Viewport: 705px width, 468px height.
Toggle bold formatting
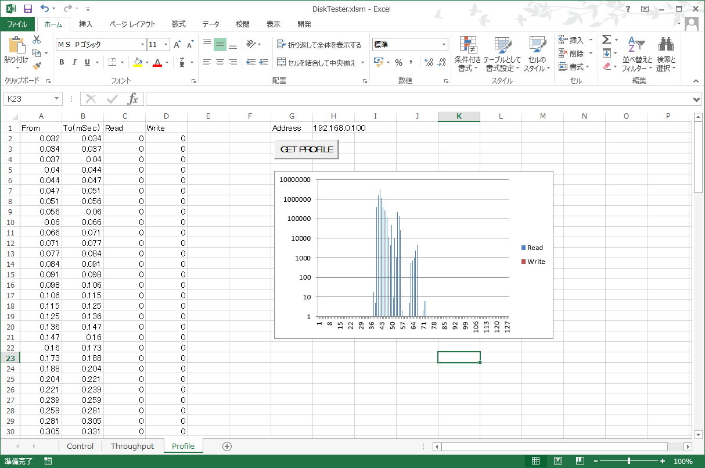pyautogui.click(x=62, y=62)
